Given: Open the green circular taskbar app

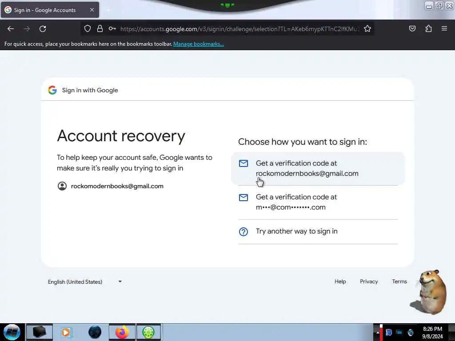Looking at the screenshot, I should [x=148, y=332].
